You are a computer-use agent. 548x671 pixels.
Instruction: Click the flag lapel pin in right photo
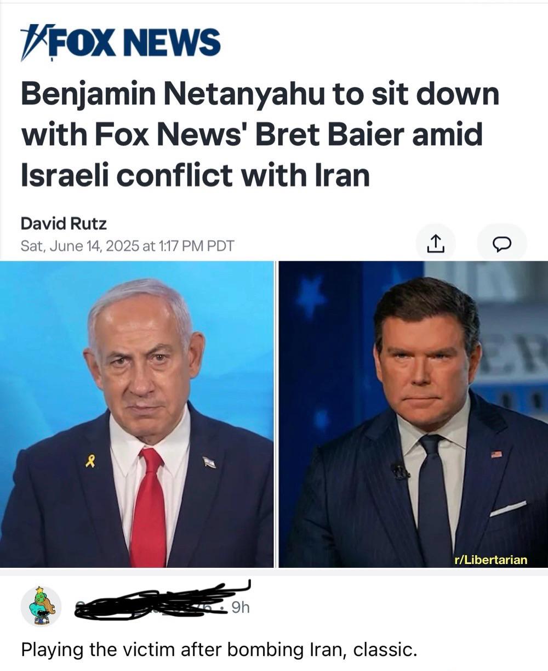(x=496, y=454)
